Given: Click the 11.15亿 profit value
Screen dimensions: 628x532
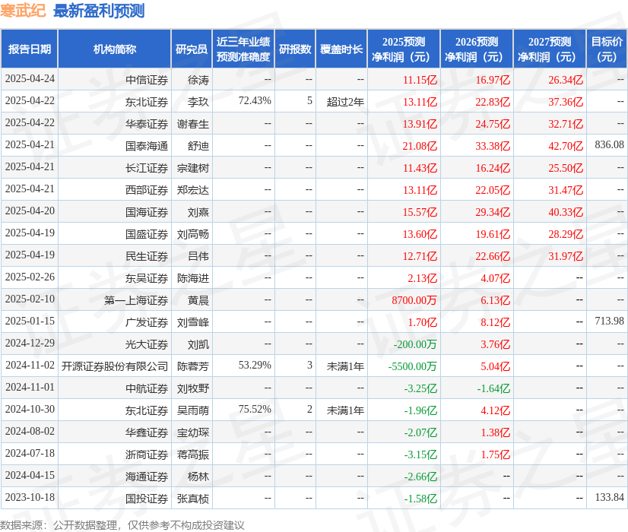Looking at the screenshot, I should [x=420, y=80].
